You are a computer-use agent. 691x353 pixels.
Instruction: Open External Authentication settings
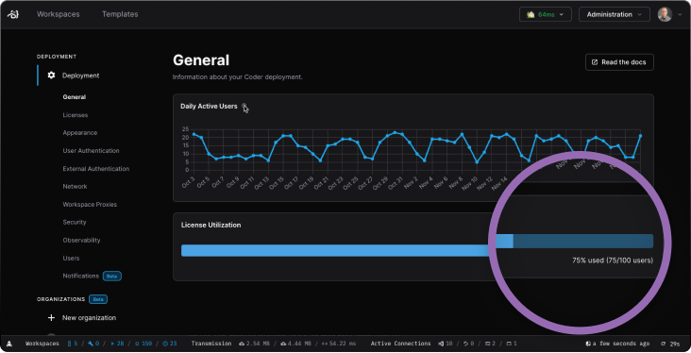(x=95, y=169)
